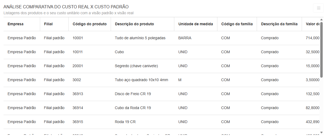Image resolution: width=327 pixels, height=140 pixels.
Task: Select Cubo da Roda CR 19 row
Action: (x=133, y=108)
